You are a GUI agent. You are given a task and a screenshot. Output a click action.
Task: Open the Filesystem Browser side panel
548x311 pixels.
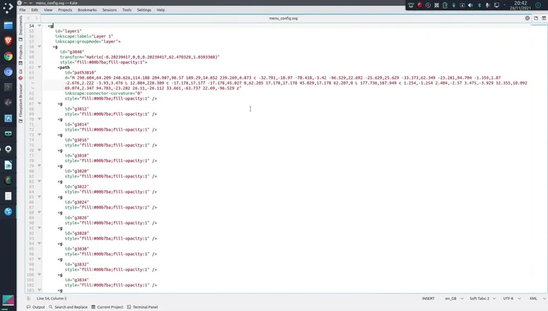tap(20, 103)
